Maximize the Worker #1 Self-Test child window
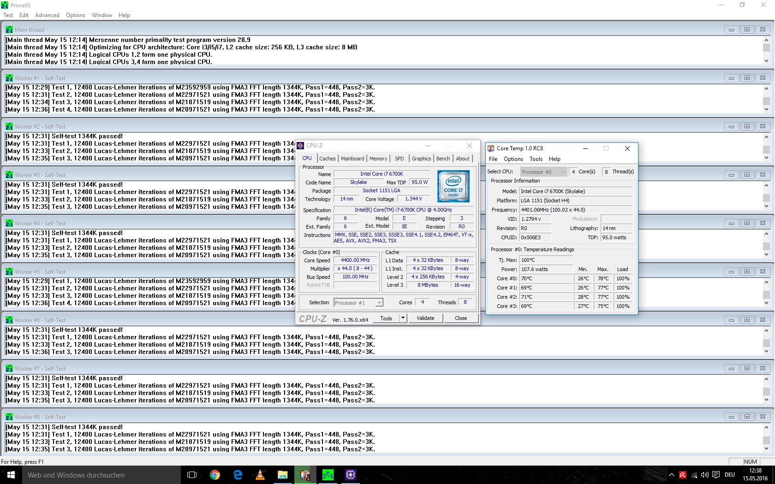 pos(747,78)
